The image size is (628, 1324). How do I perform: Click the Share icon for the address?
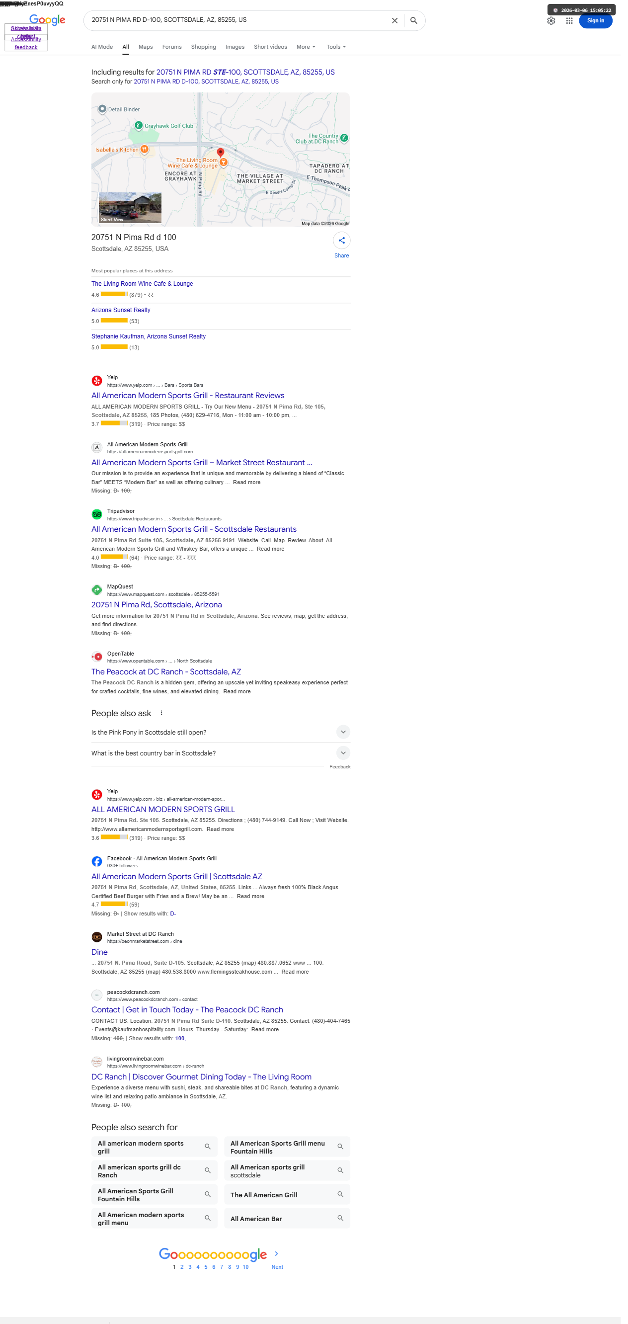coord(346,243)
